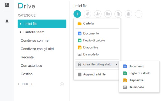Viewport: 168px width, 101px height.
Task: Click the move-to-folder toolbar icon
Action: 108,14
